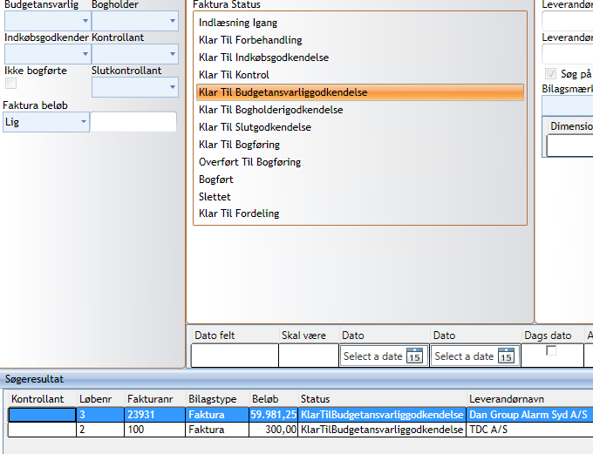Viewport: 593px width, 454px height.
Task: Click invoice number 100 cell
Action: point(155,430)
